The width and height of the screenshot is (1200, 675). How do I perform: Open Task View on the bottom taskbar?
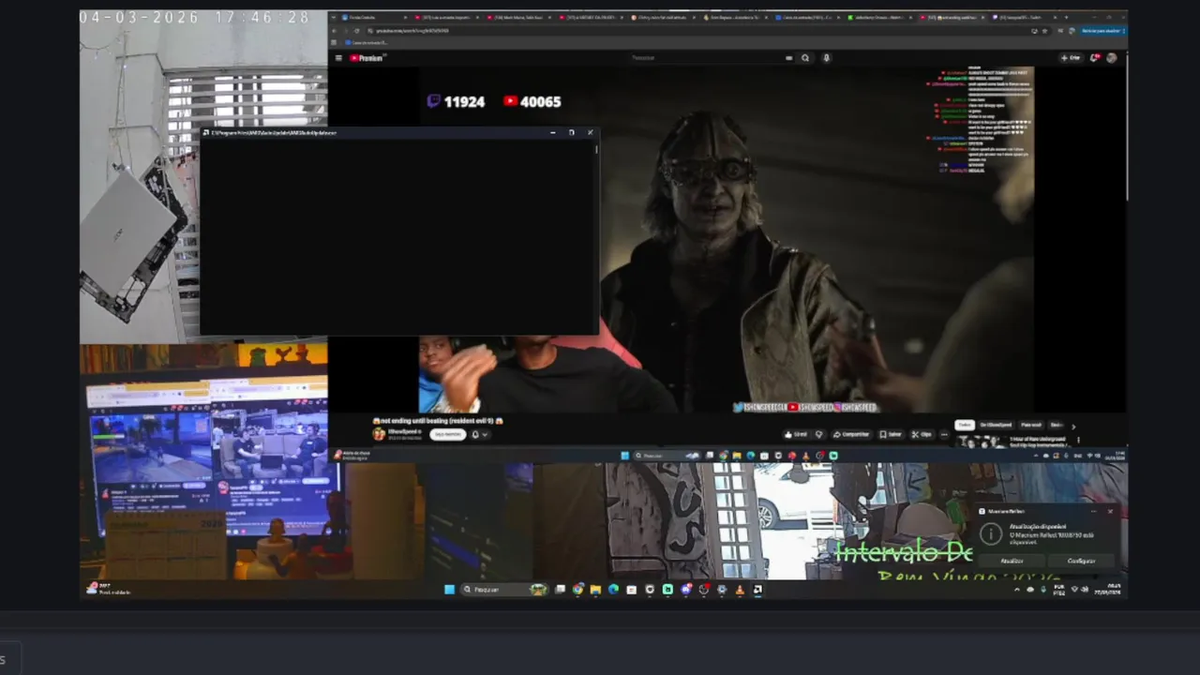point(560,589)
